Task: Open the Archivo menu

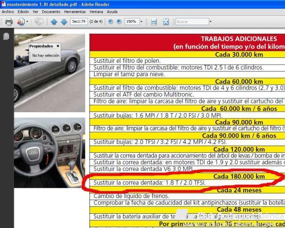Action: point(8,12)
